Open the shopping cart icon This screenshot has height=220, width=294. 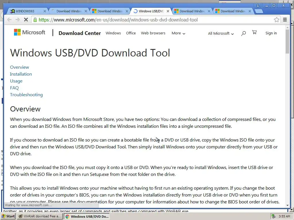[x=254, y=32]
